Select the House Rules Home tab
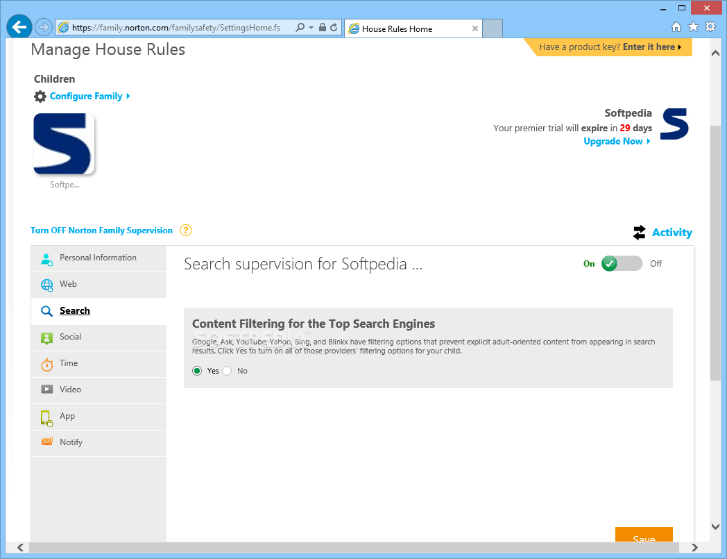 point(413,28)
